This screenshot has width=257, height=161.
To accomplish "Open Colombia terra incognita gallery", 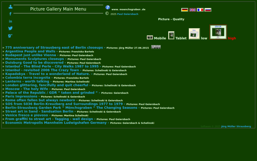I will click(x=28, y=78).
